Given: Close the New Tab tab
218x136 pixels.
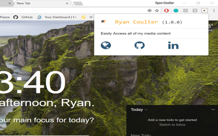Looking at the screenshot, I should [67, 3].
